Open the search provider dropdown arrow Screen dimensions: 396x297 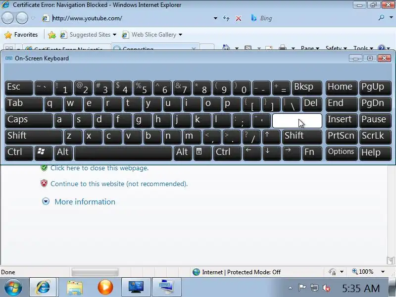(391, 18)
